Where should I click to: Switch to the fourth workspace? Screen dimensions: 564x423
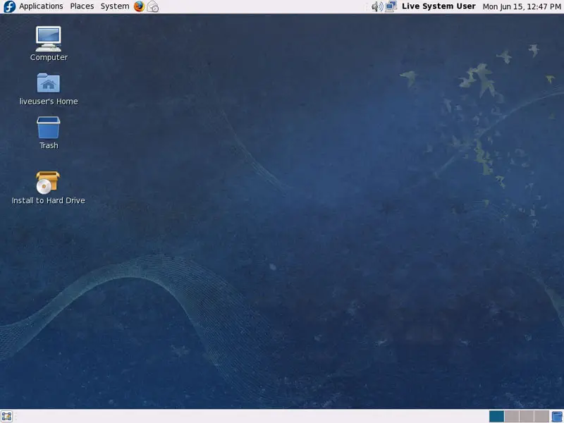coord(541,416)
